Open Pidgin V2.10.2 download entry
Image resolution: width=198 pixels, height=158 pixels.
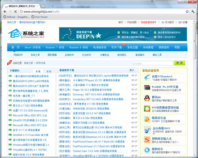coord(92,90)
